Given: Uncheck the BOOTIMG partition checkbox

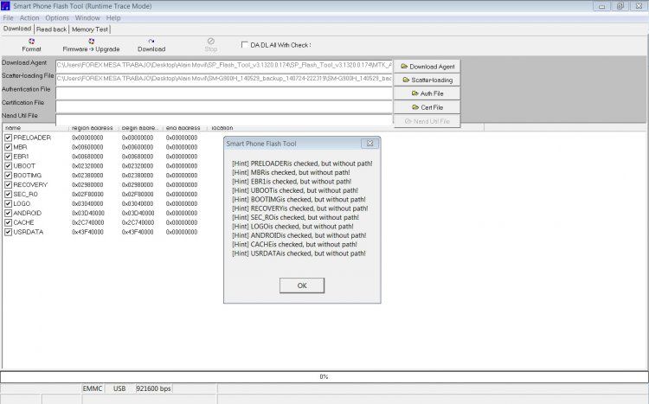Looking at the screenshot, I should [x=9, y=175].
